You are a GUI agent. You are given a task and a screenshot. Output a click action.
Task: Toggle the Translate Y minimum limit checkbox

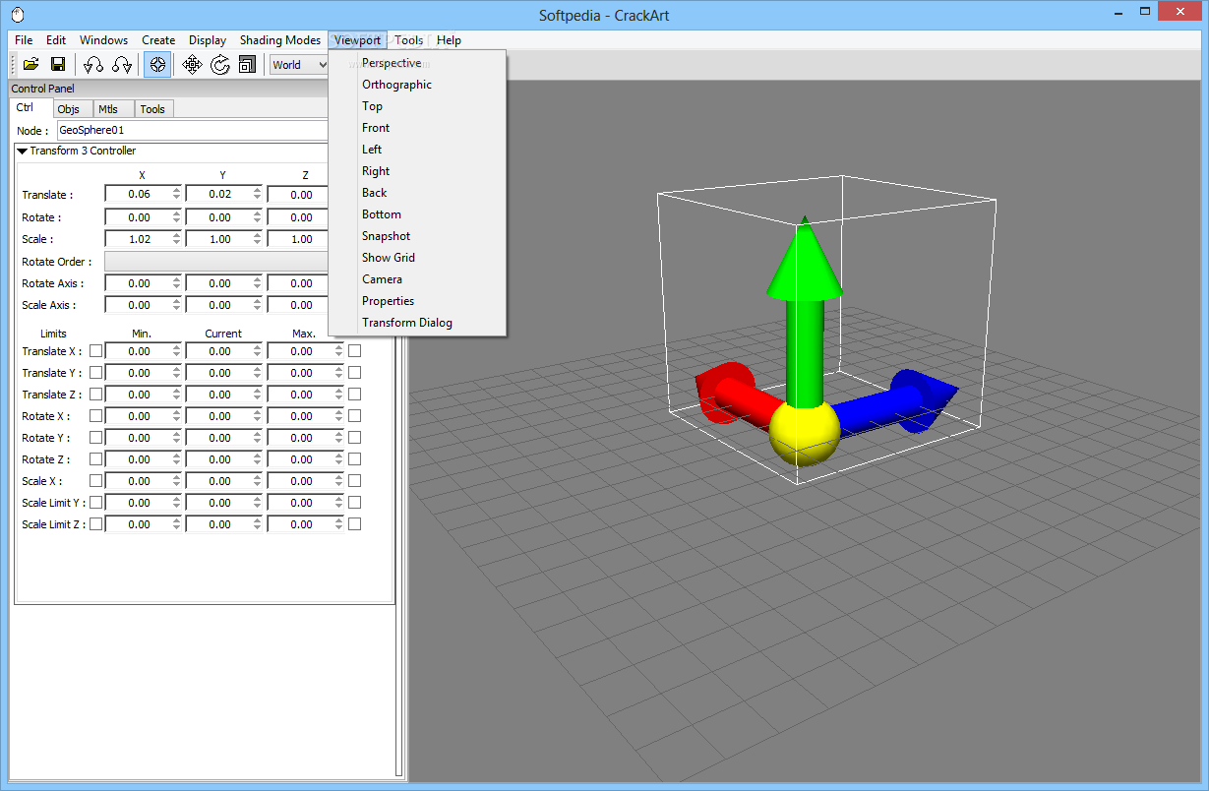pyautogui.click(x=96, y=373)
